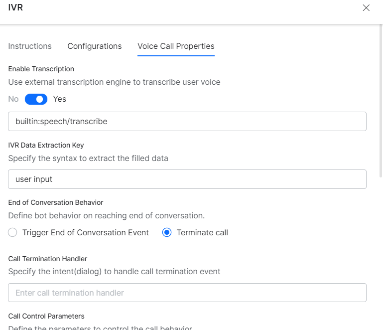
Task: Click the 'Yes' label beside the transcription switch
Action: [60, 99]
